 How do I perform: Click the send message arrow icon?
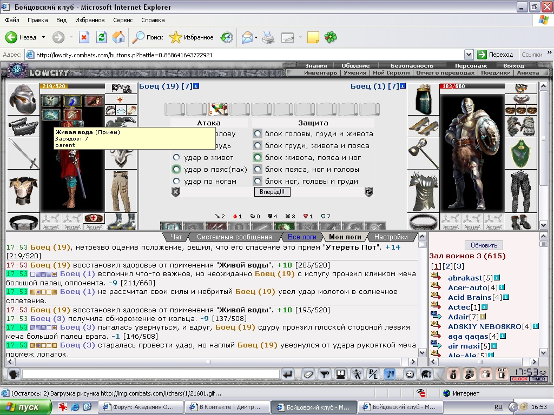tap(288, 374)
